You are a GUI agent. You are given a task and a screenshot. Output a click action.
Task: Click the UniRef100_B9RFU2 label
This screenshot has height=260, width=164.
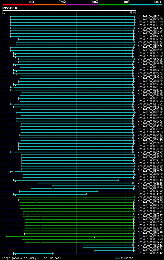pos(150,231)
